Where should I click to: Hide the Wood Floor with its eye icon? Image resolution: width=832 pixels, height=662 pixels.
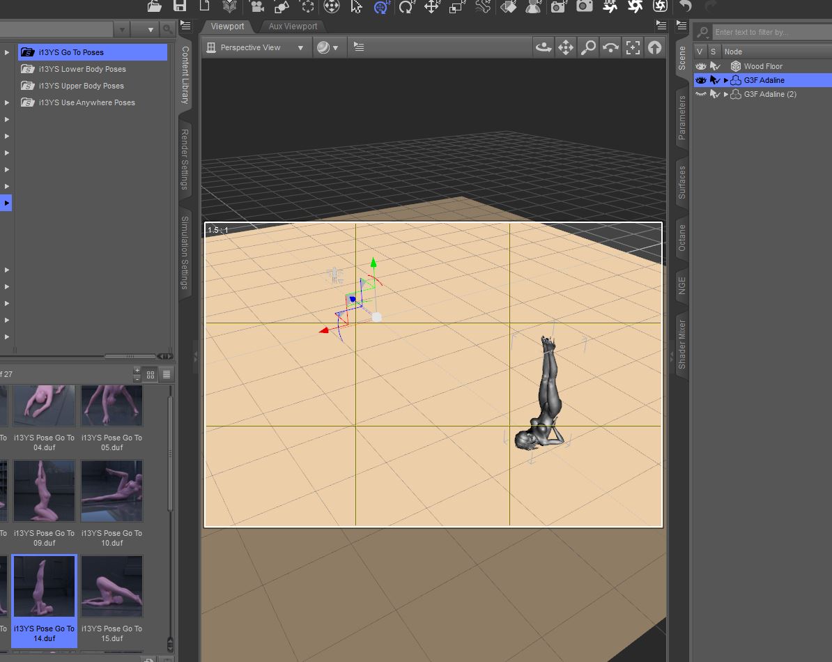coord(701,66)
